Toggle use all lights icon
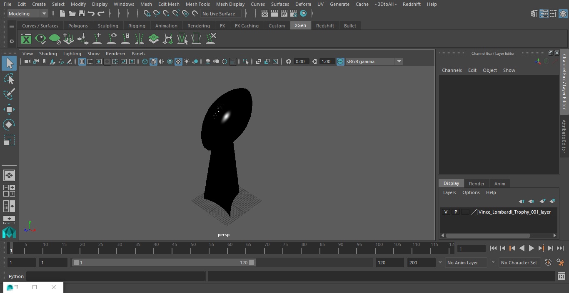Viewport: 569px width, 293px height. tap(187, 62)
